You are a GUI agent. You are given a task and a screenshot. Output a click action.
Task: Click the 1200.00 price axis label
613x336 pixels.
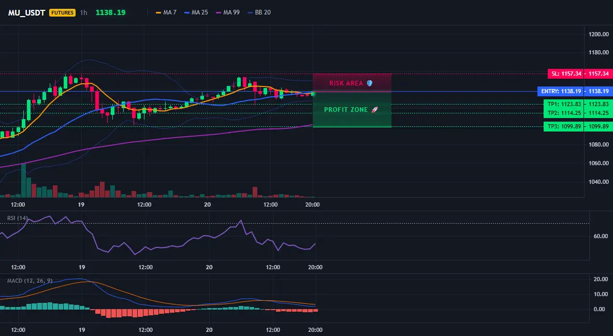(x=599, y=34)
